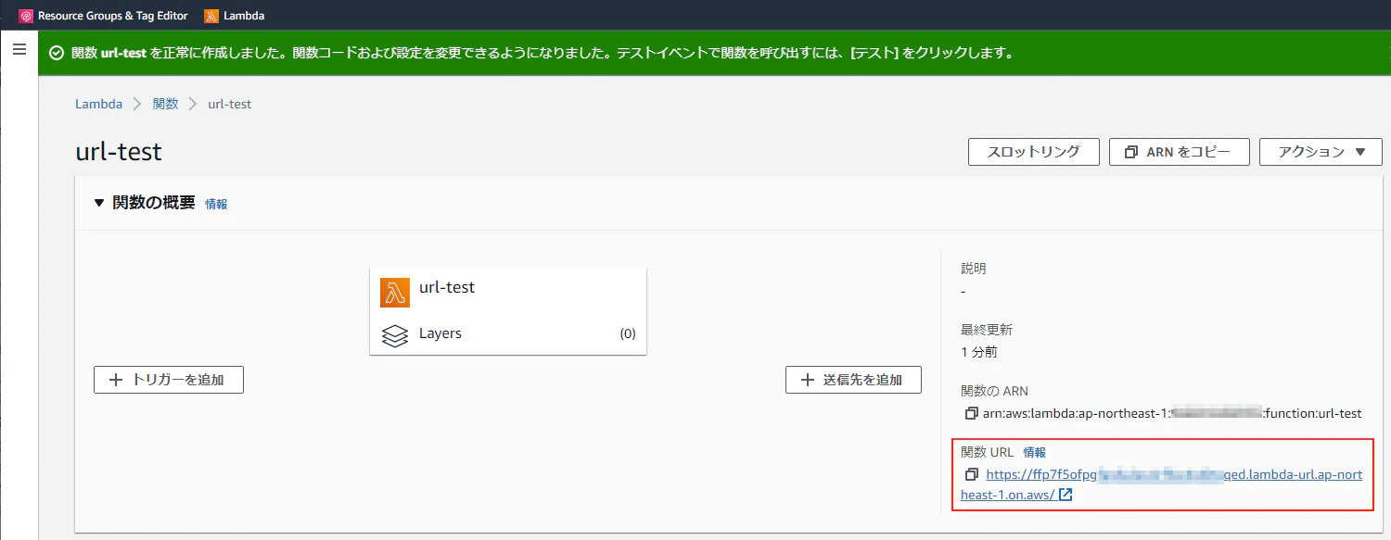1391x540 pixels.
Task: Copy the function ARN with copy icon
Action: [x=971, y=413]
